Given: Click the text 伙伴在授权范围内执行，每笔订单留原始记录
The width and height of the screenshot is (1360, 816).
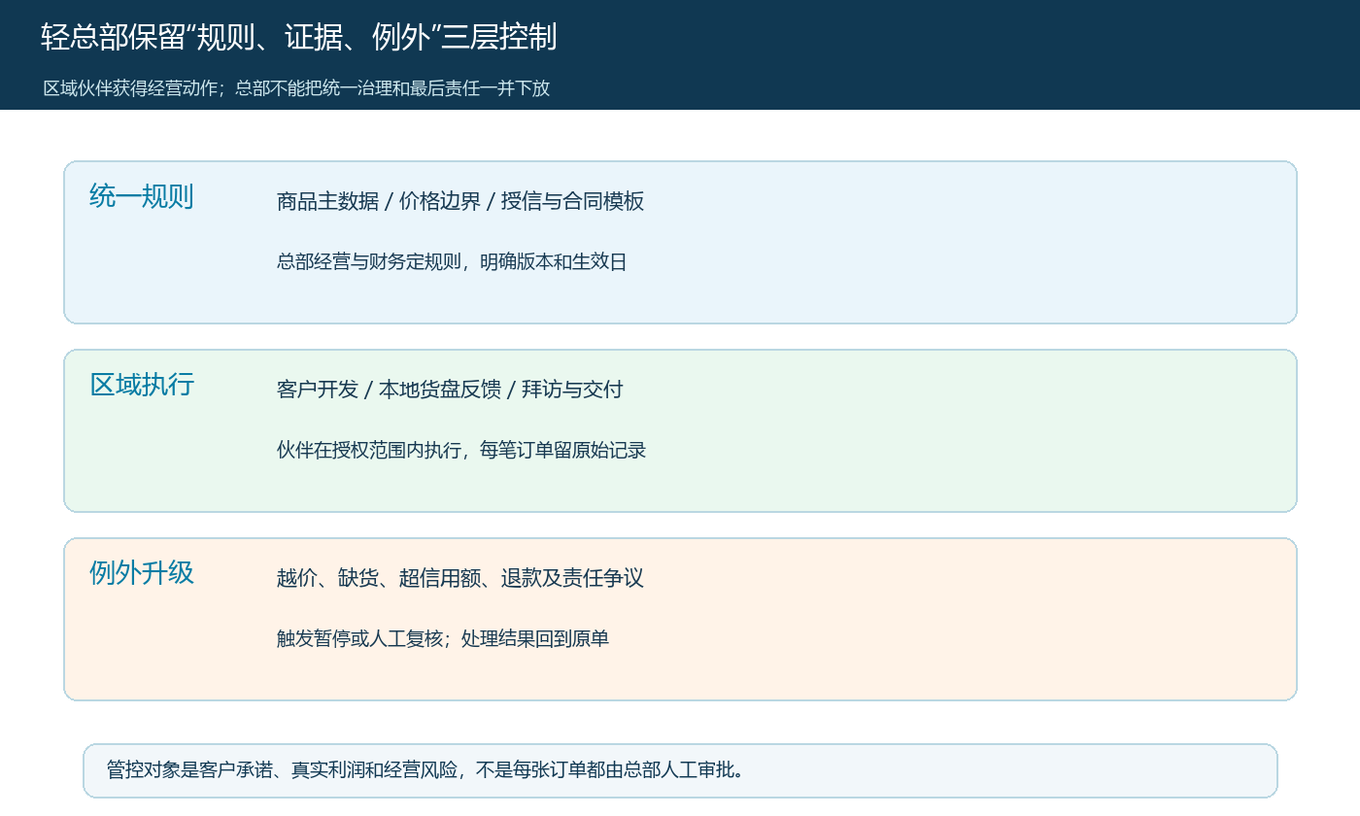Looking at the screenshot, I should 461,451.
